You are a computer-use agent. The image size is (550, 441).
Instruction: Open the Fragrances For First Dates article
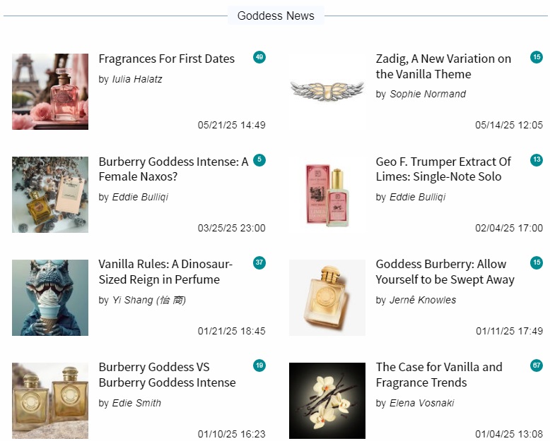(167, 59)
